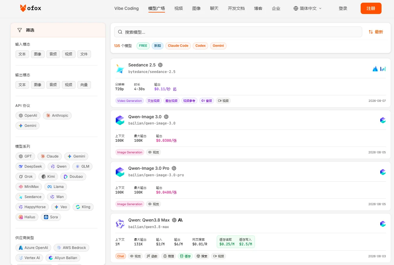
Task: Open the 博客 navigation item
Action: [258, 8]
